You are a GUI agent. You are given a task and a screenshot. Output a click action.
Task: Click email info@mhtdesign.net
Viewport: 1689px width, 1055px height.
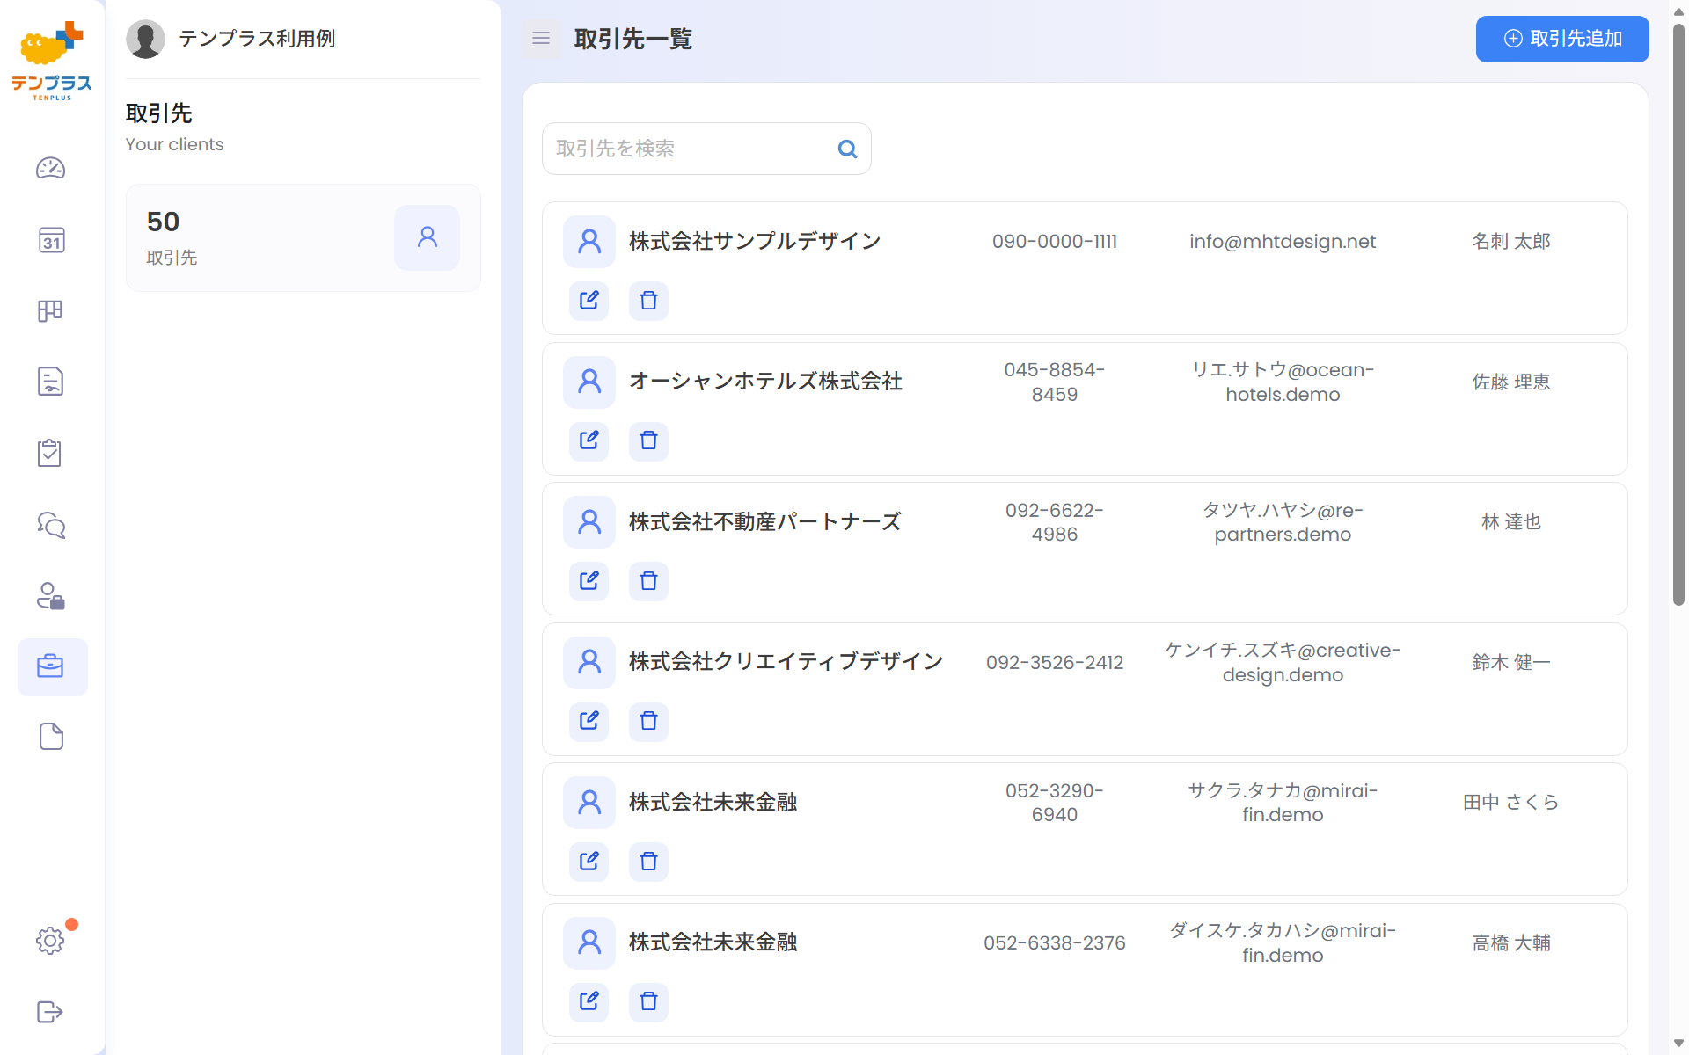1283,241
